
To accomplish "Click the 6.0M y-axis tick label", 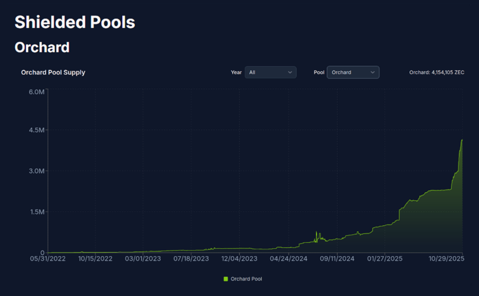I will point(37,92).
